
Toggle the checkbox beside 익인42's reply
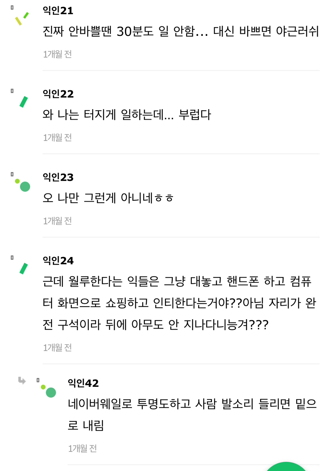tap(38, 380)
